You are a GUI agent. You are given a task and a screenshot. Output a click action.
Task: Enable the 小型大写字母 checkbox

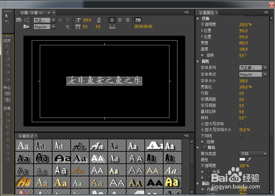241,124
